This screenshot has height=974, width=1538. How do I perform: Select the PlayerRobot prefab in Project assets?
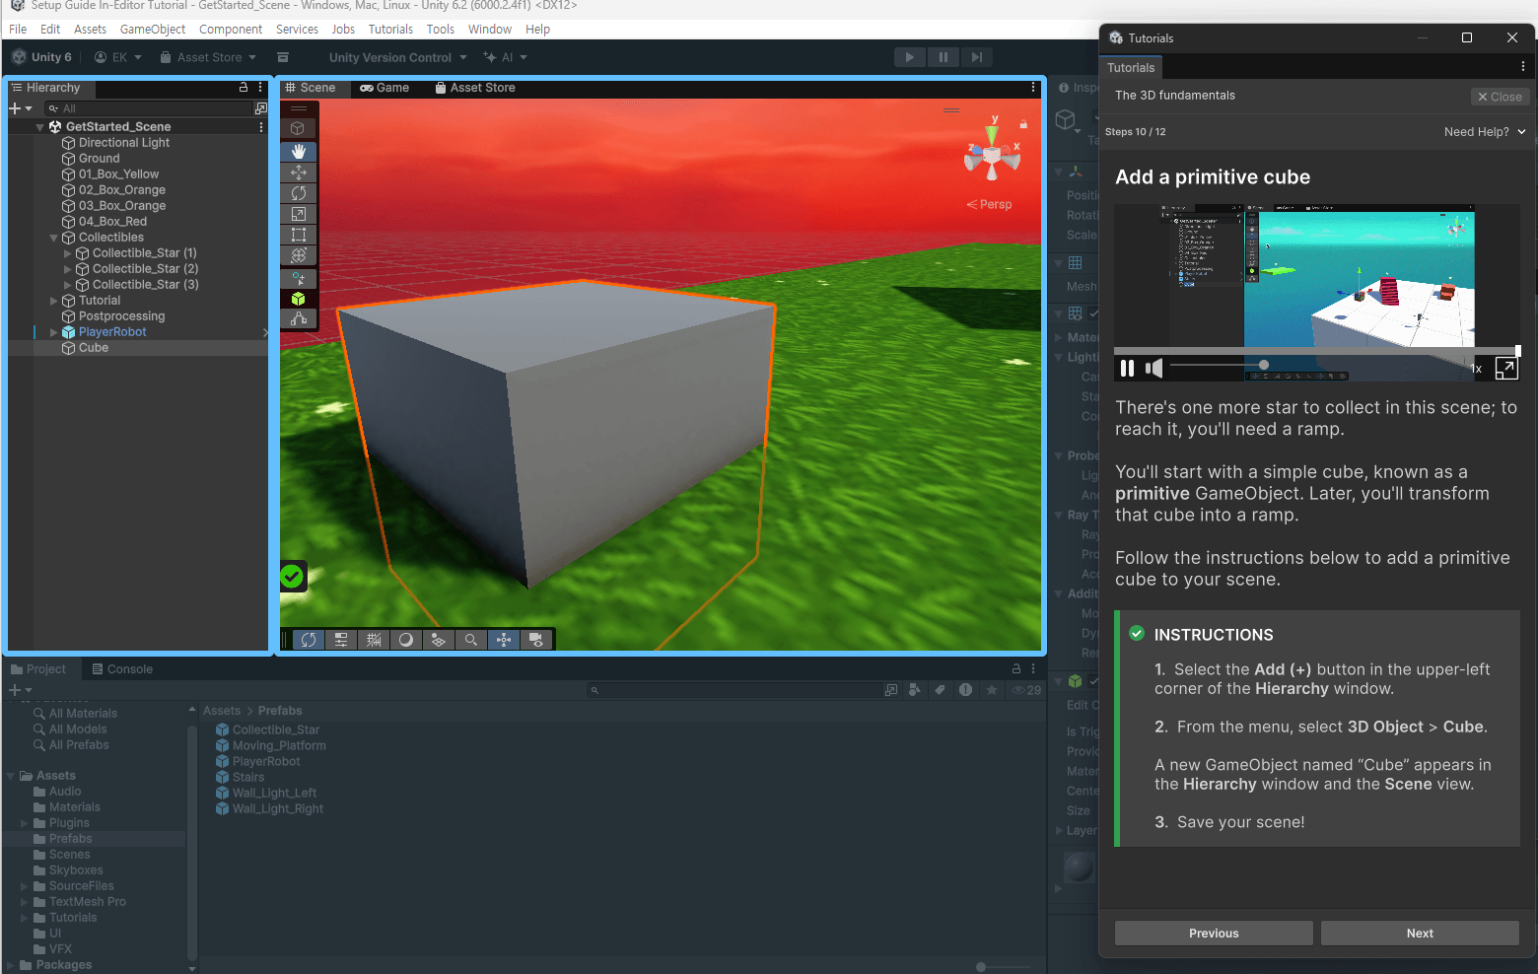pos(265,762)
